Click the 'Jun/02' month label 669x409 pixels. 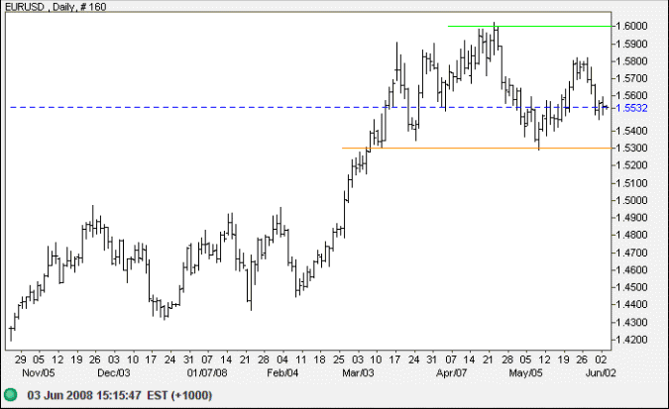click(x=601, y=372)
